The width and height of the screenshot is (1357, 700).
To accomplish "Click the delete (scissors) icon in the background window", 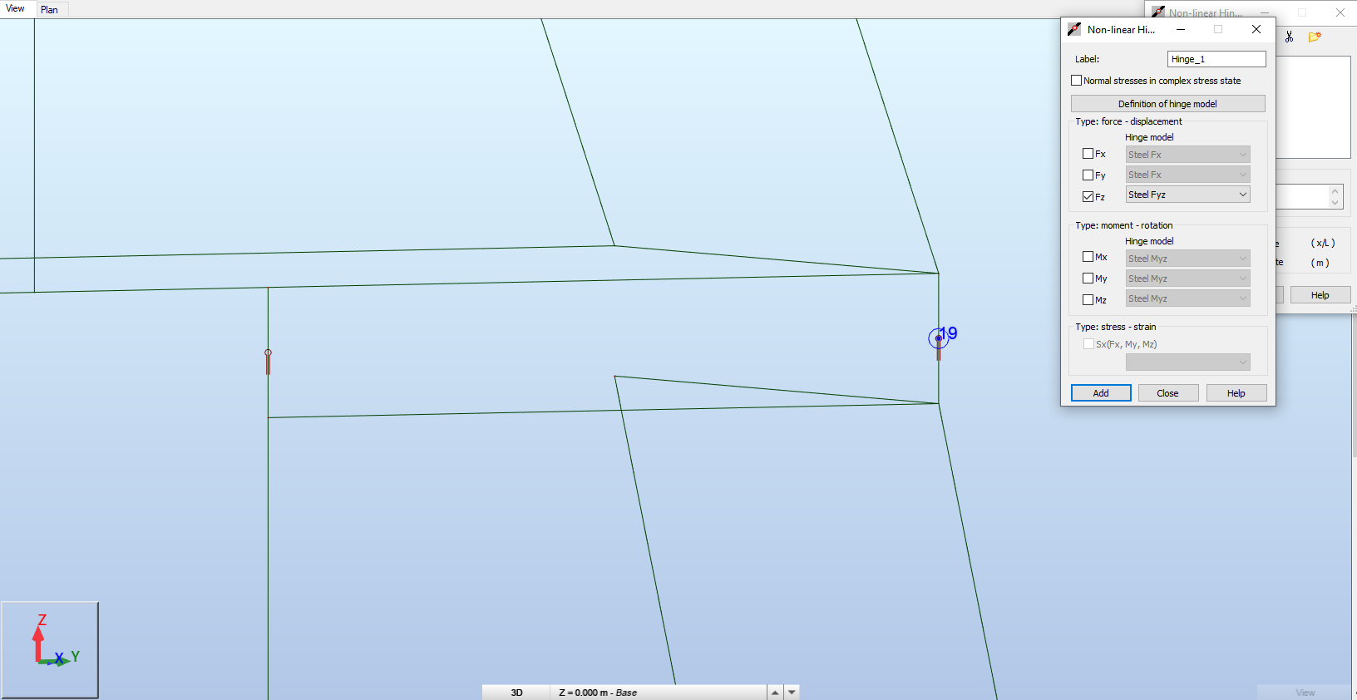I will tap(1289, 37).
